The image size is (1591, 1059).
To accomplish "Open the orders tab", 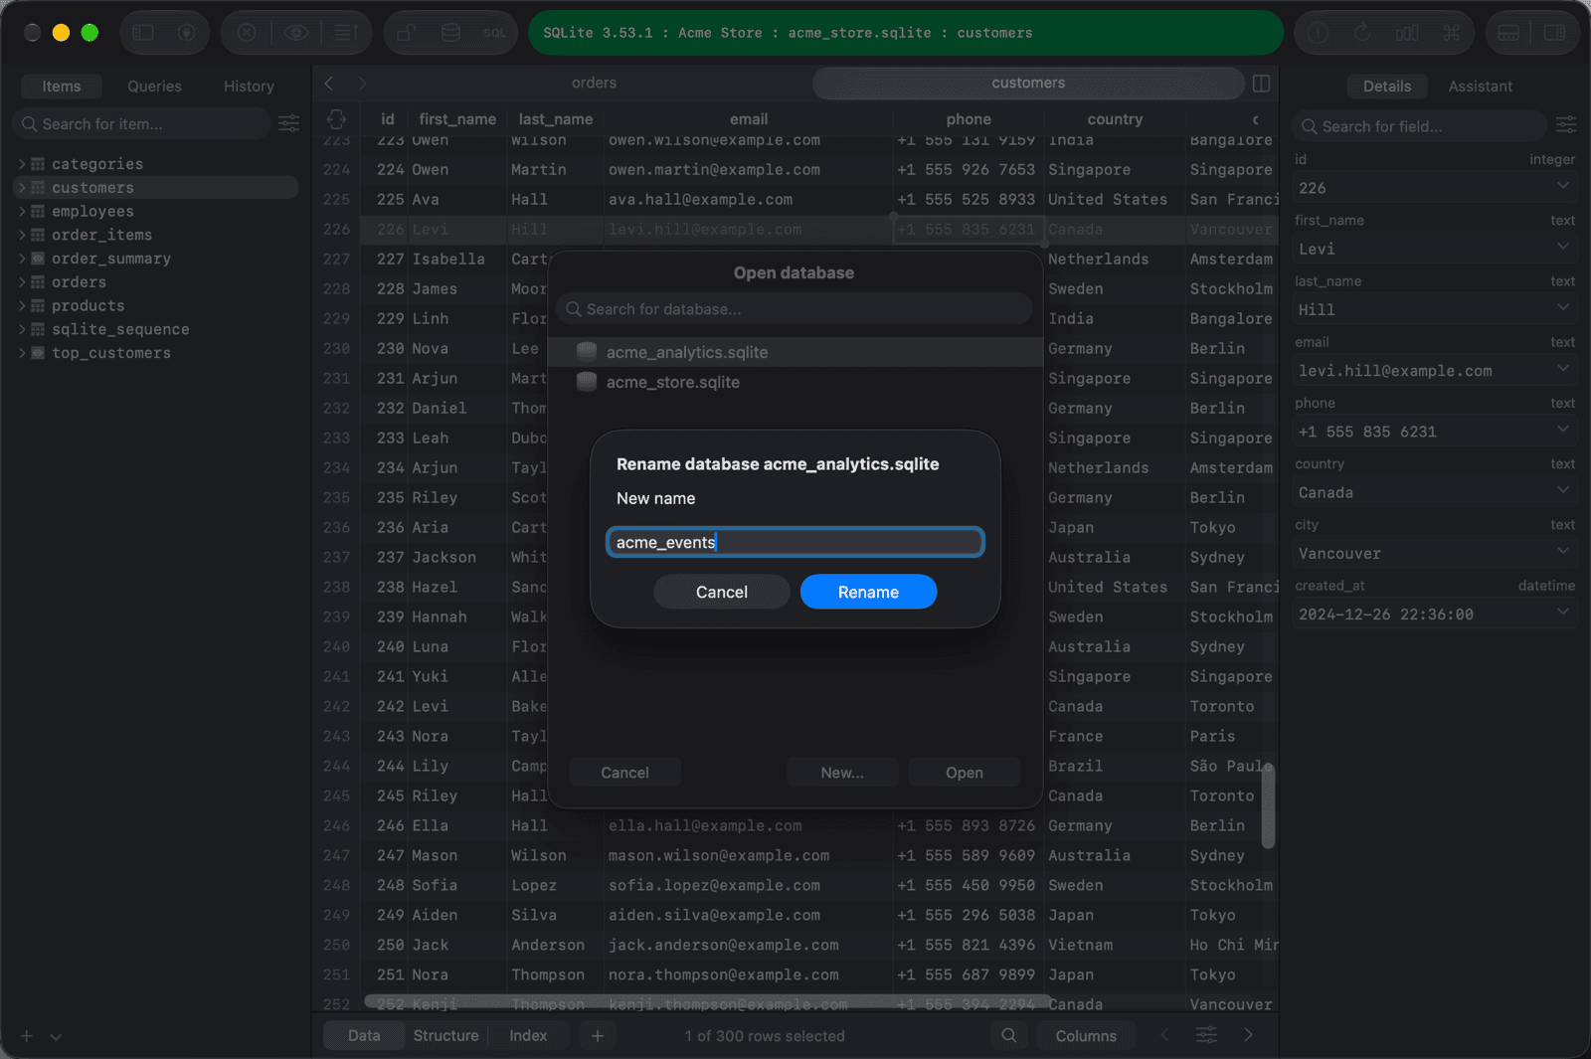I will tap(594, 84).
